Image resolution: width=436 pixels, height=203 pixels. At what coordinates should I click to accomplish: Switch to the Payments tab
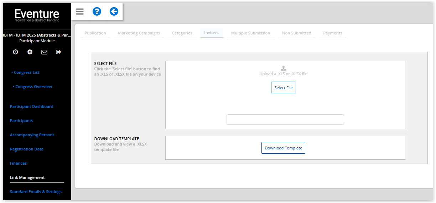[332, 33]
